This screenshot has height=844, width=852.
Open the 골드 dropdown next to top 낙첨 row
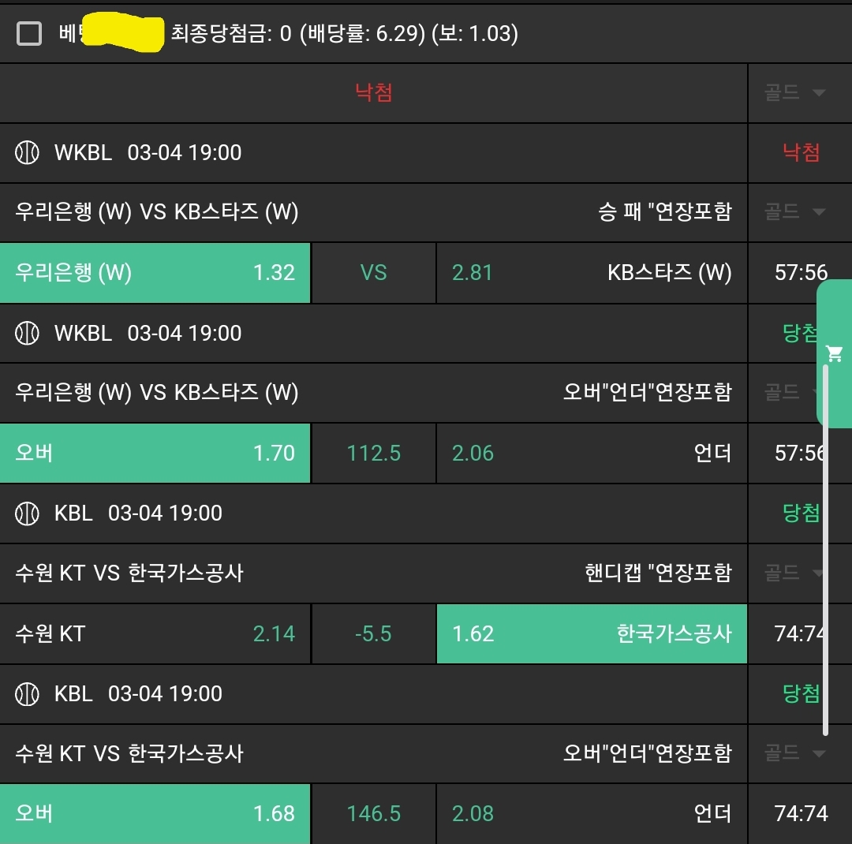(x=794, y=93)
